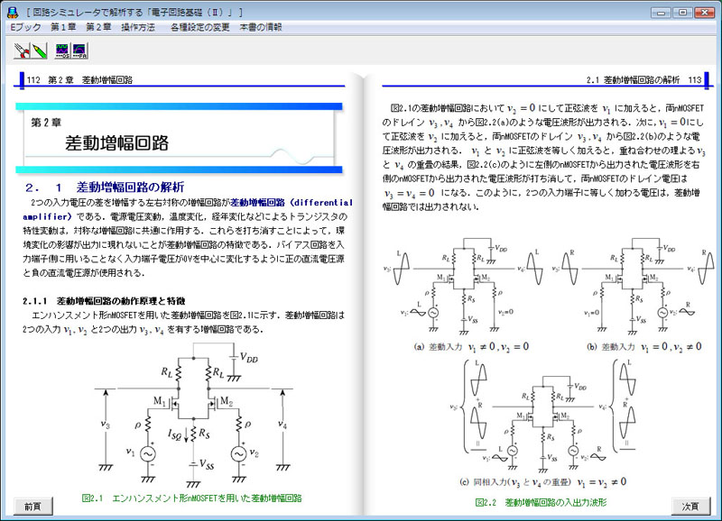Click the 'v2=0' label in circuit (a)
The image size is (722, 521).
[x=505, y=312]
